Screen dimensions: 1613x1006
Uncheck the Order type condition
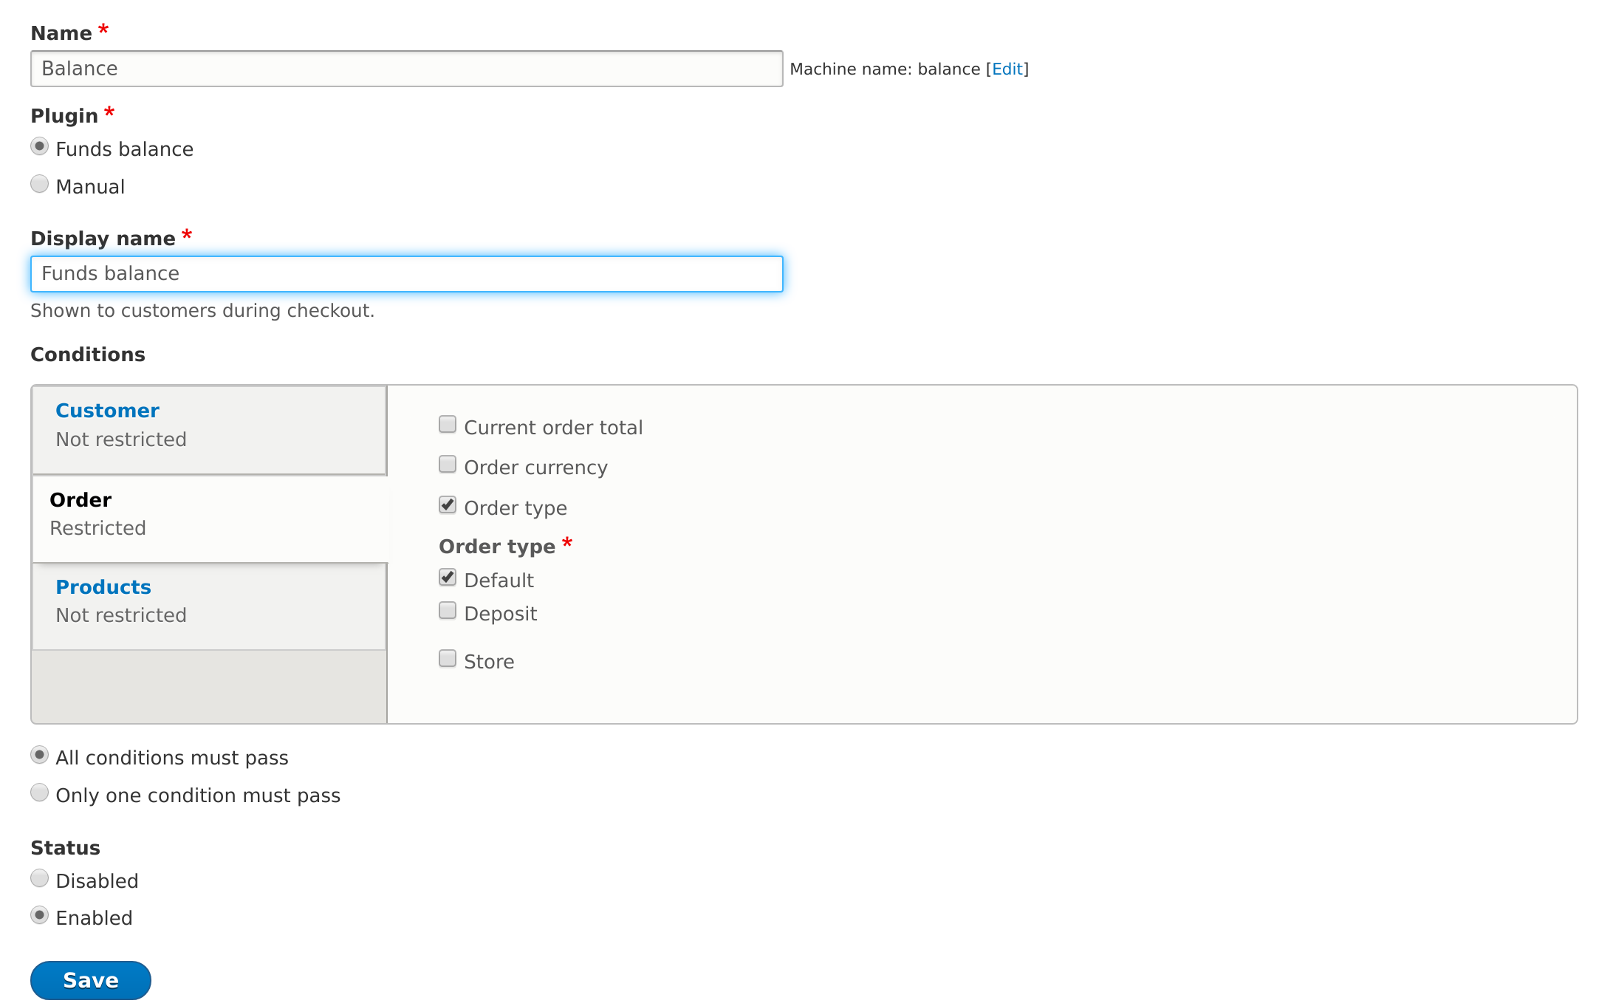tap(448, 504)
